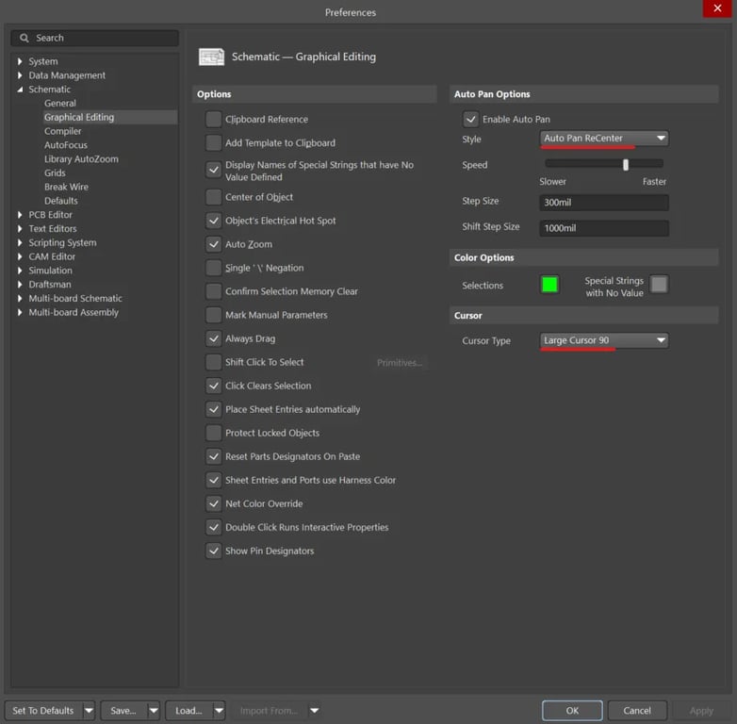
Task: Toggle Display Names of Special Strings checkbox
Action: [213, 171]
